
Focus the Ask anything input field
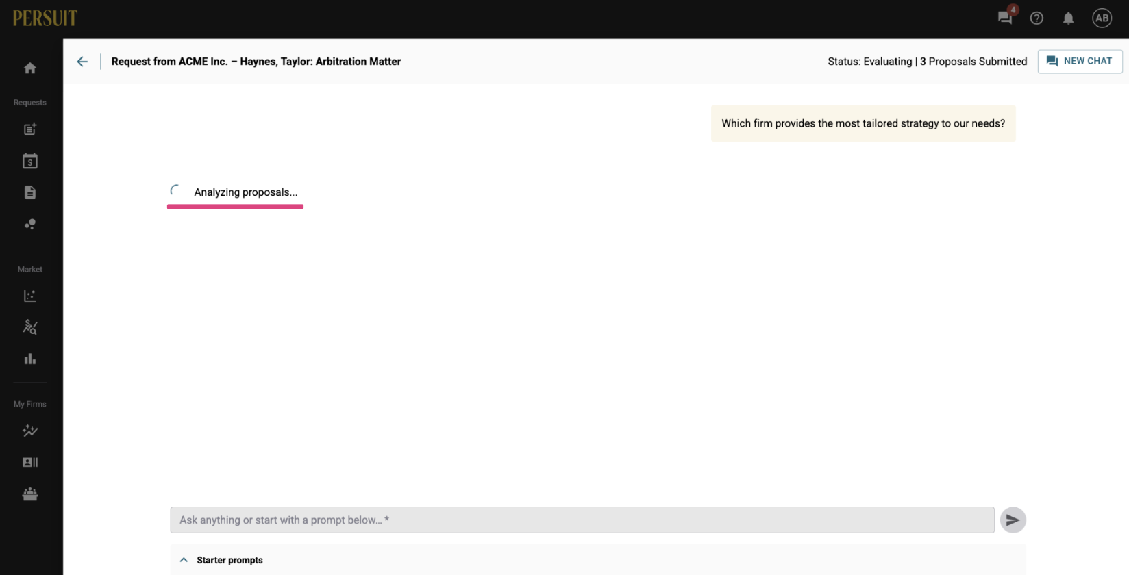click(x=582, y=520)
